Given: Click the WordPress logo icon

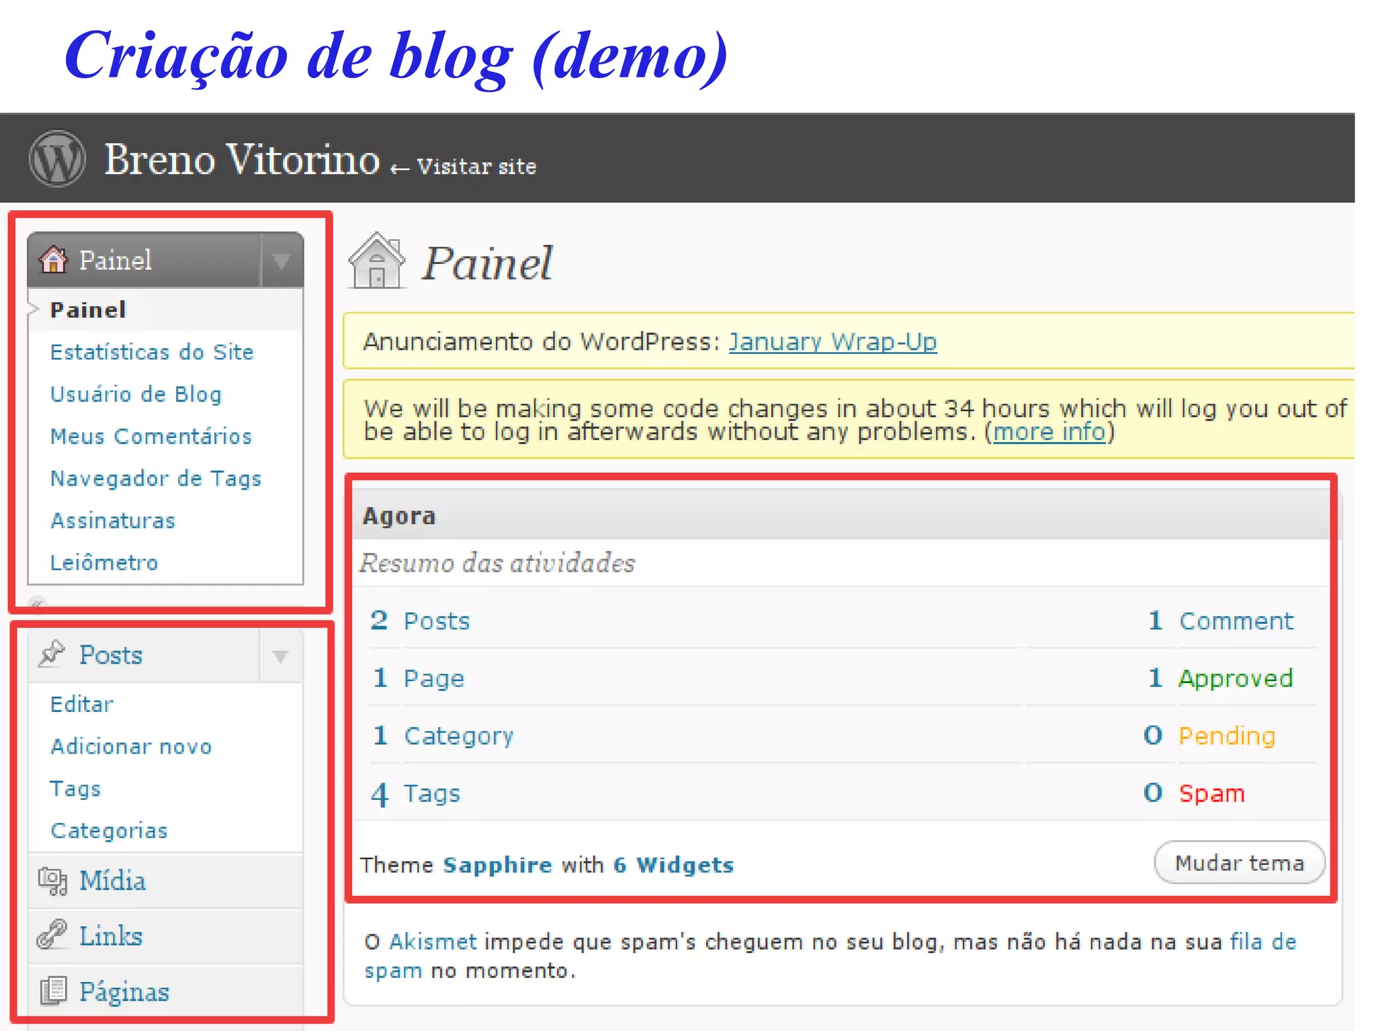Looking at the screenshot, I should [x=57, y=159].
